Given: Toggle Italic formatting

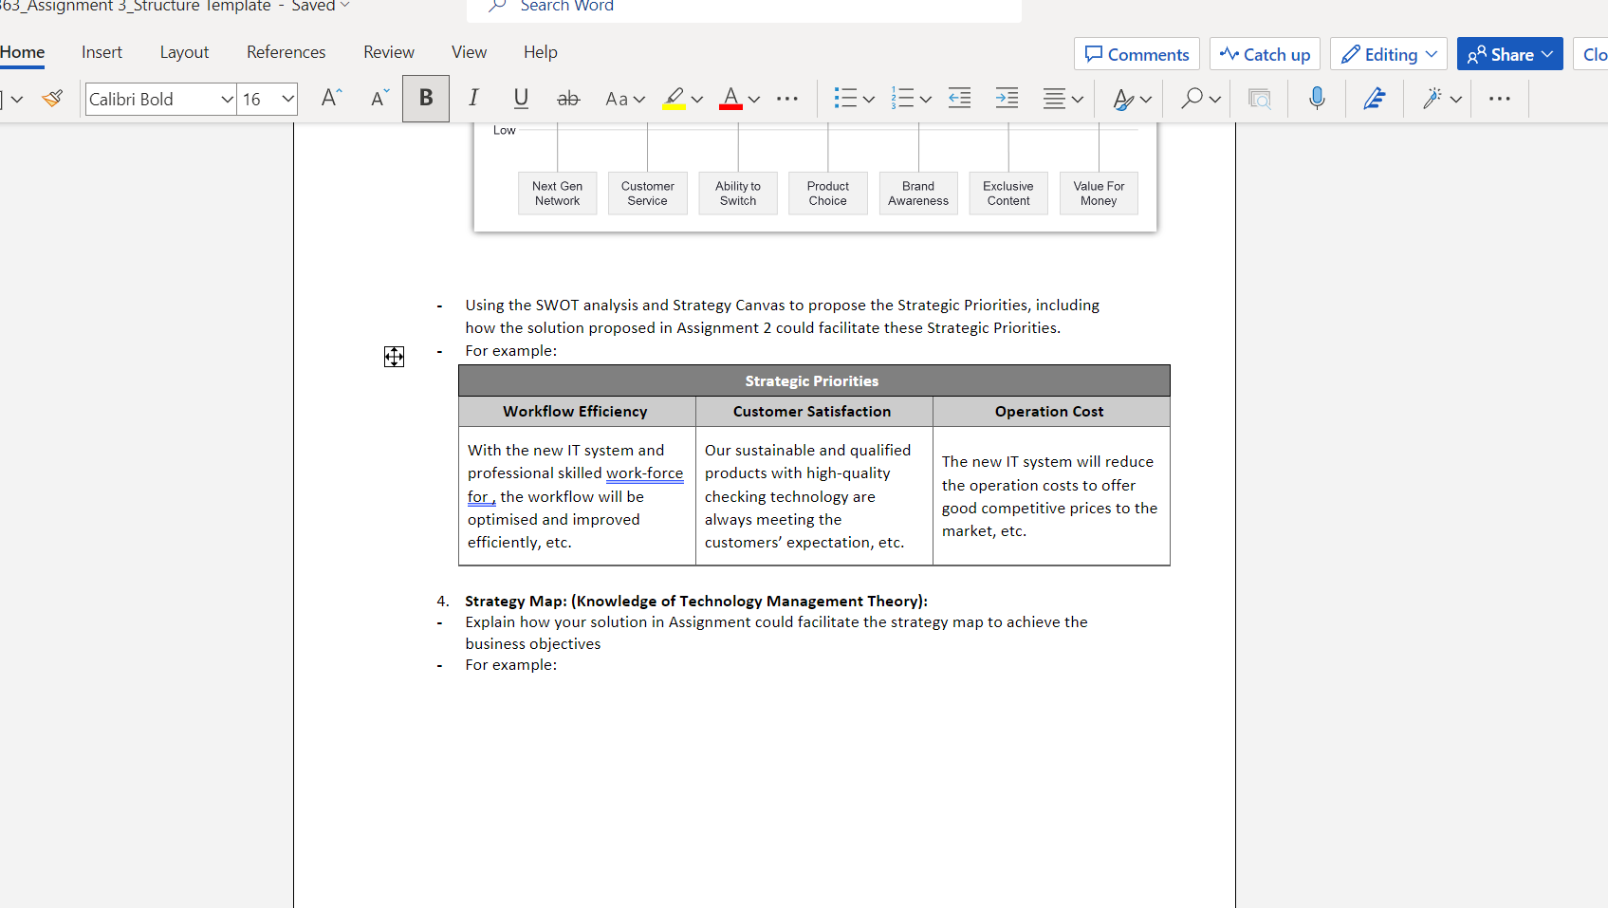Looking at the screenshot, I should [x=473, y=98].
